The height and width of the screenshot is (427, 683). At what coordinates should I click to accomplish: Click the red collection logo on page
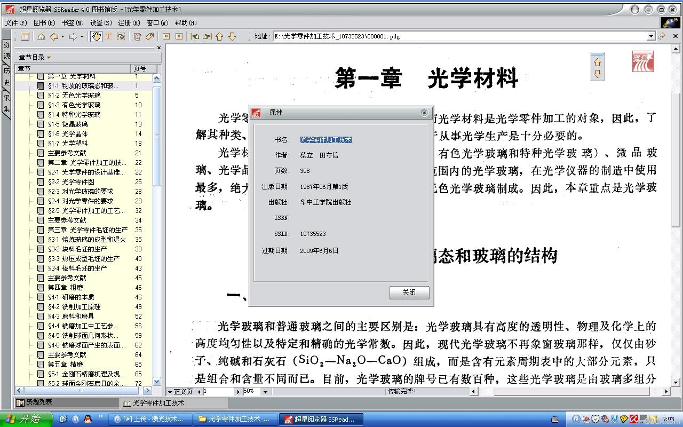point(643,61)
